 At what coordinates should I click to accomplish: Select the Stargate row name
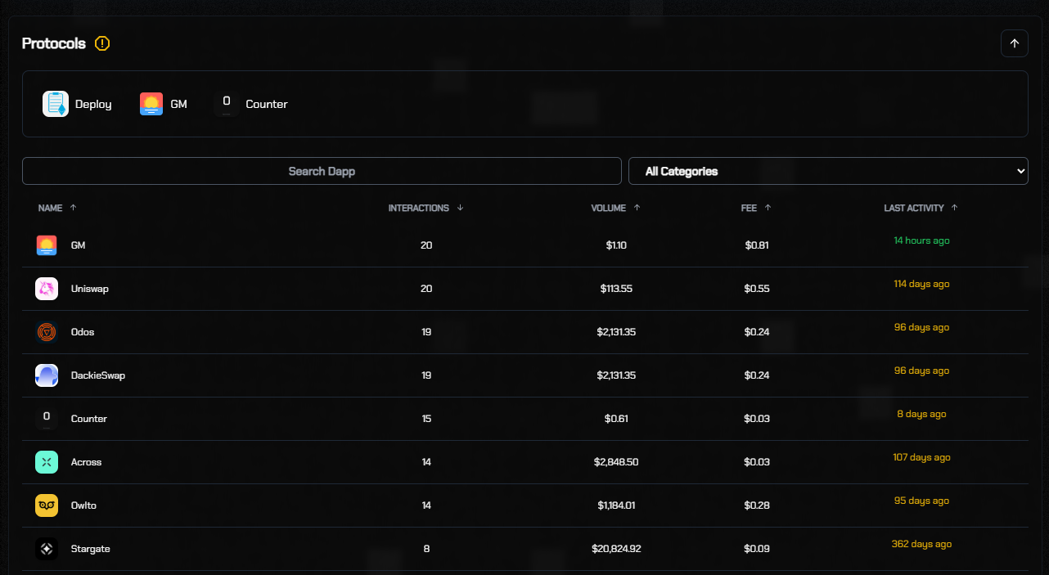click(x=91, y=549)
